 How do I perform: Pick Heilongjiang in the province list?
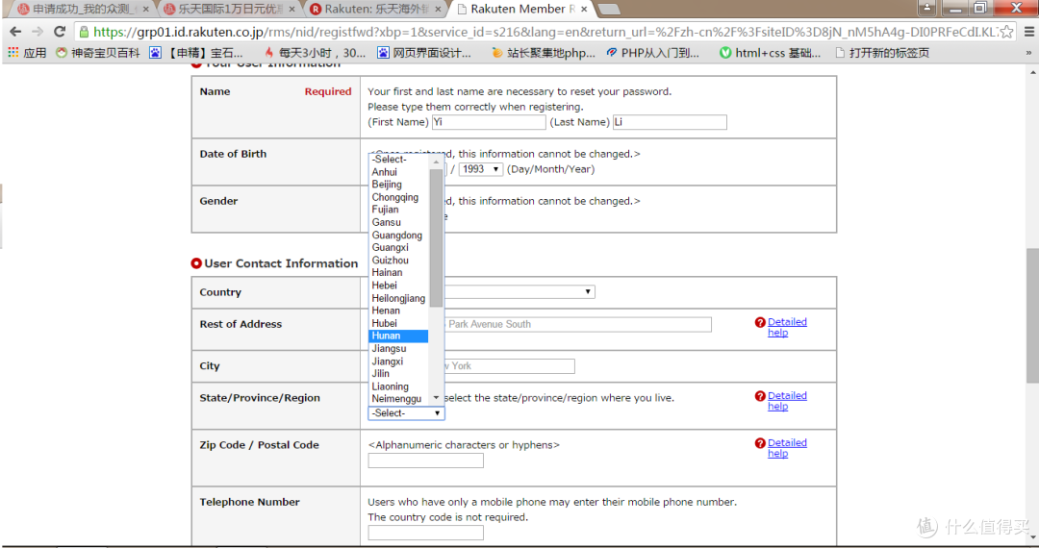[398, 298]
